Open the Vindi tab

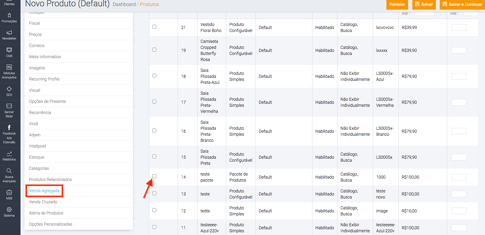pos(79,124)
